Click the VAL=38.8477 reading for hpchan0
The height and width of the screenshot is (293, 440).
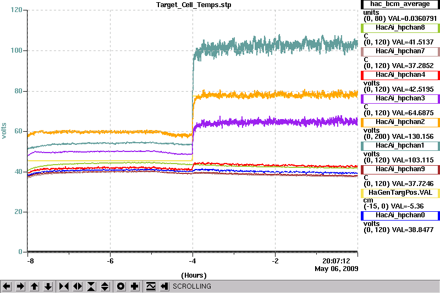tap(413, 230)
